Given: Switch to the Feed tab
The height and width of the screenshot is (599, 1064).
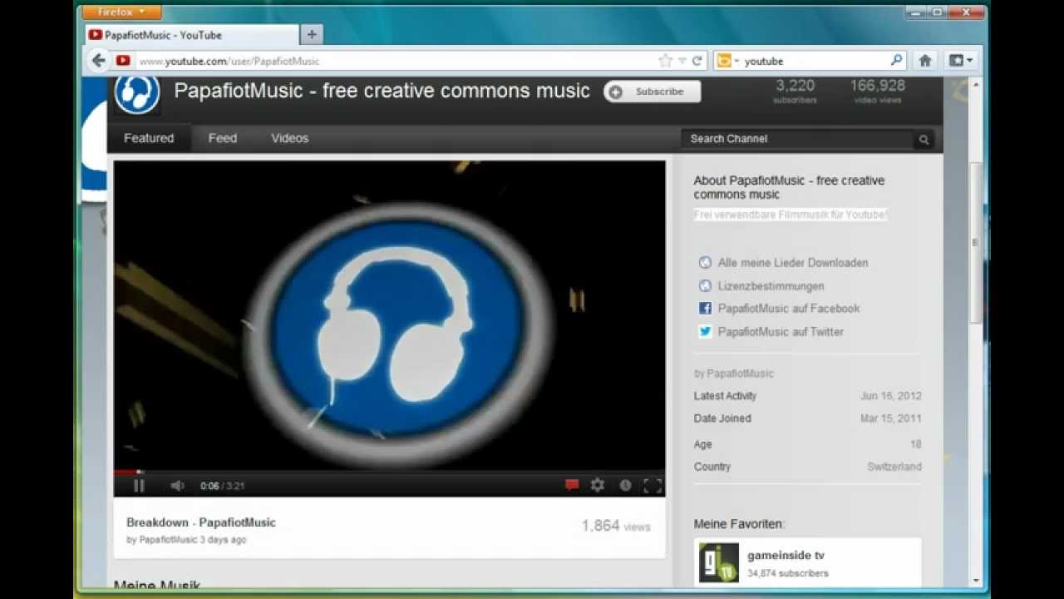Looking at the screenshot, I should [x=222, y=138].
